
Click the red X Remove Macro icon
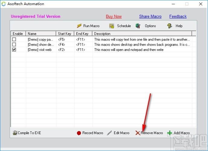(138, 133)
